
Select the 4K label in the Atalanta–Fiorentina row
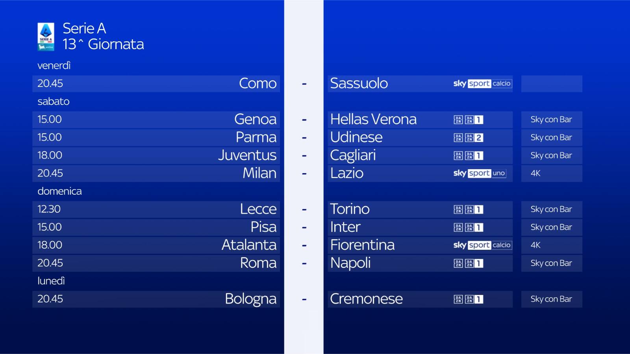pyautogui.click(x=535, y=245)
